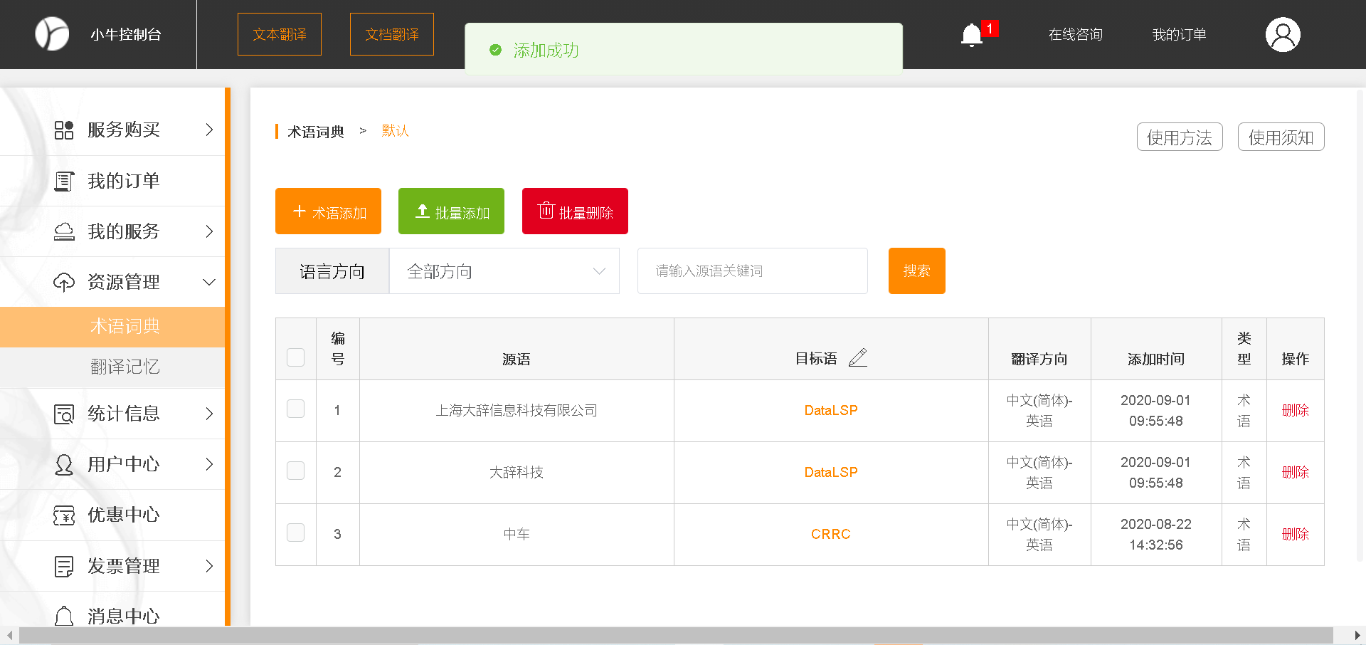The width and height of the screenshot is (1366, 645).
Task: Expand the 用户中心 chevron
Action: [209, 464]
